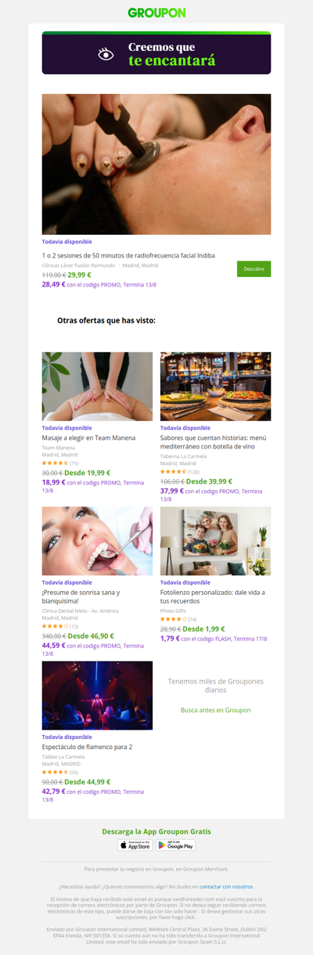The width and height of the screenshot is (313, 955).
Task: Click the Groupon logo at the top
Action: (156, 13)
